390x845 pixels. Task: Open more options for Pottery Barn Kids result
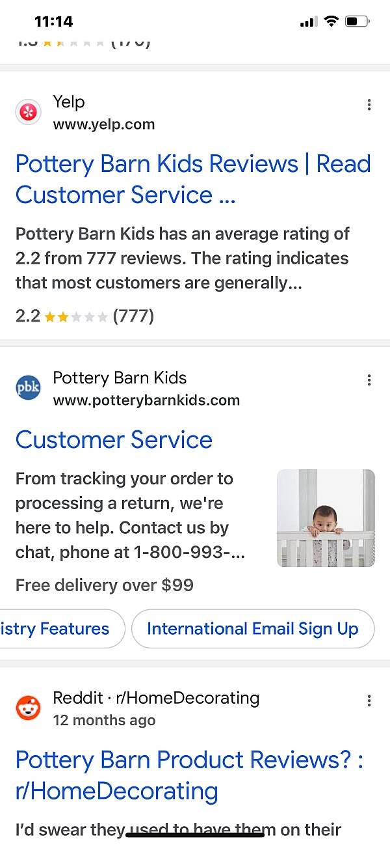pyautogui.click(x=369, y=380)
